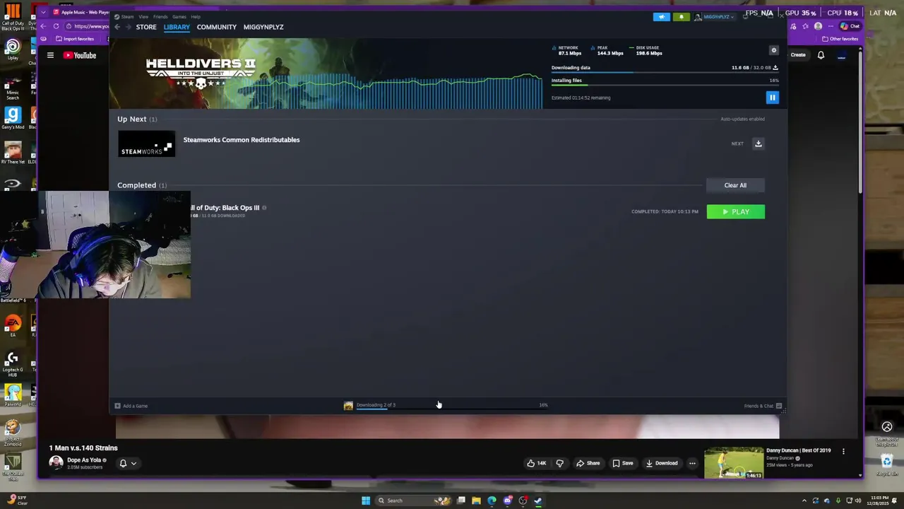
Task: Click Download under YouTube video
Action: pyautogui.click(x=662, y=463)
